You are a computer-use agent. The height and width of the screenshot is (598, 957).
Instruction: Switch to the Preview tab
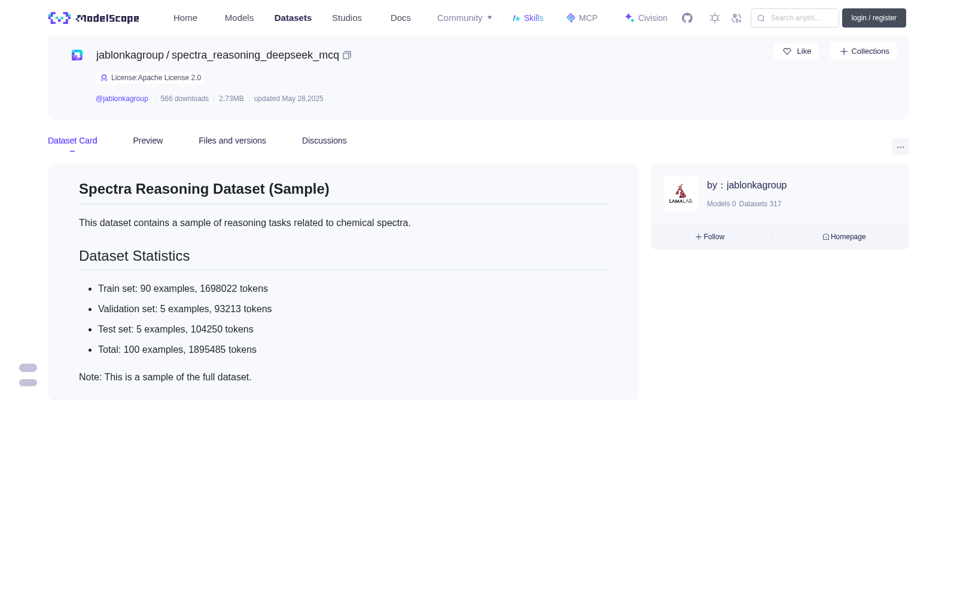(148, 141)
